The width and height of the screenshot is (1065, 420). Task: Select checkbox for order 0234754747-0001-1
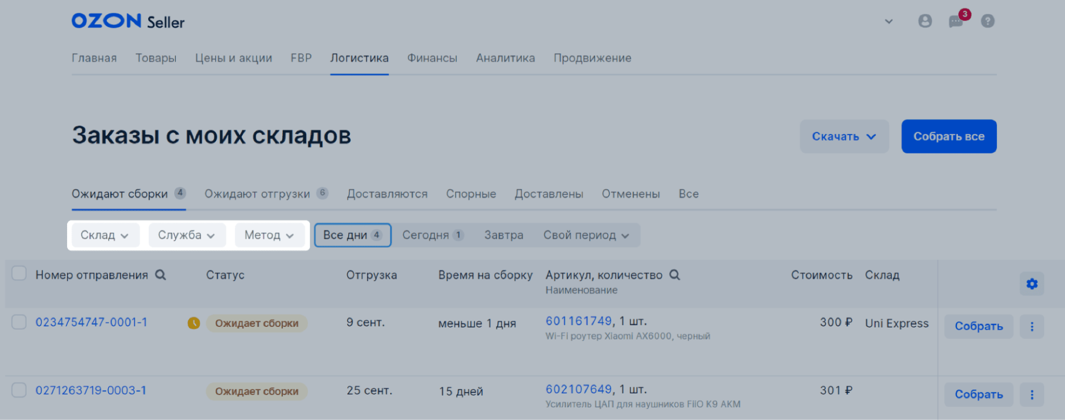pyautogui.click(x=19, y=322)
